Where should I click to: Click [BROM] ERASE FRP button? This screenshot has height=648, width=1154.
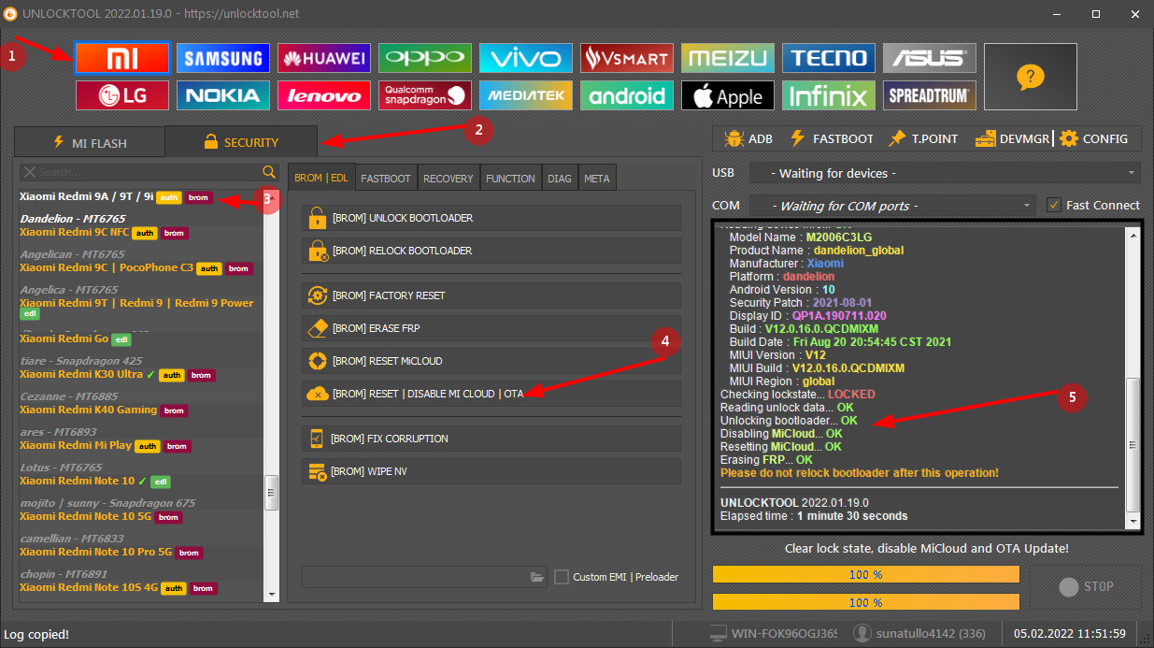point(491,328)
